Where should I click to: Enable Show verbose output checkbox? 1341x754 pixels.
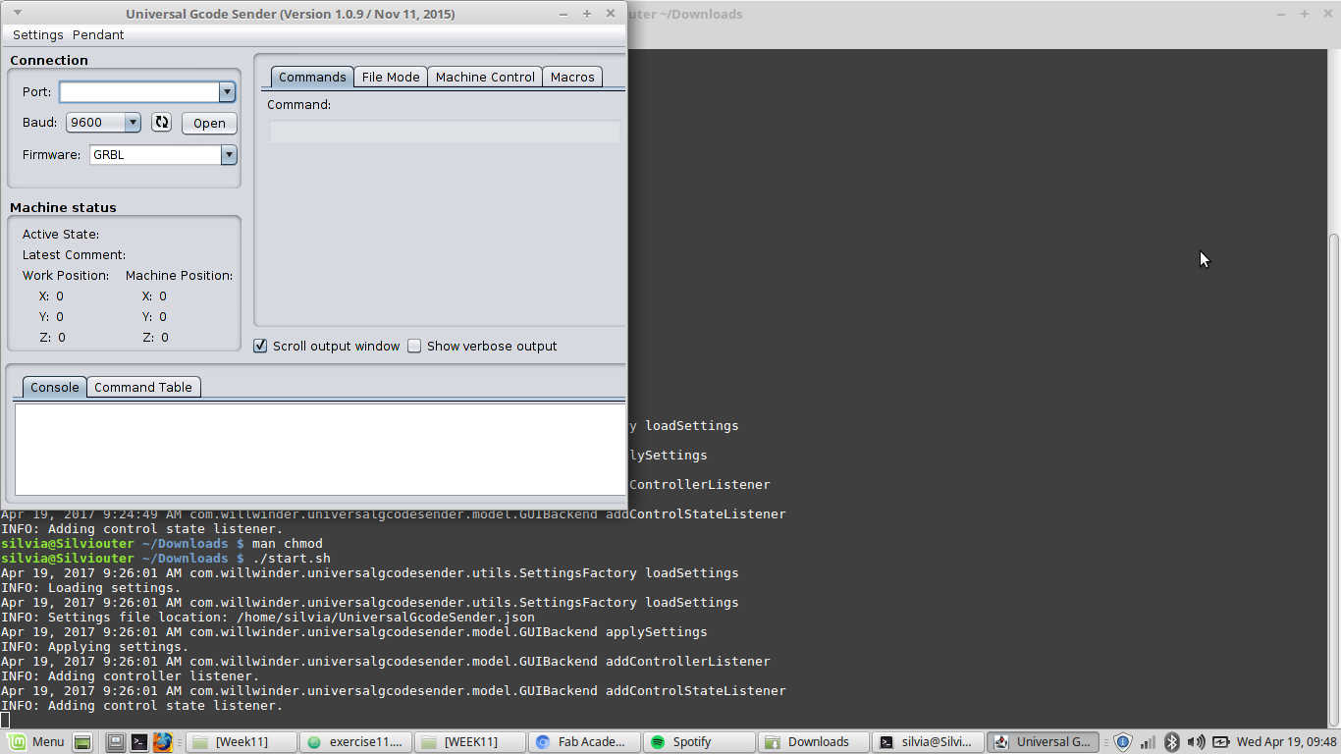(x=414, y=346)
